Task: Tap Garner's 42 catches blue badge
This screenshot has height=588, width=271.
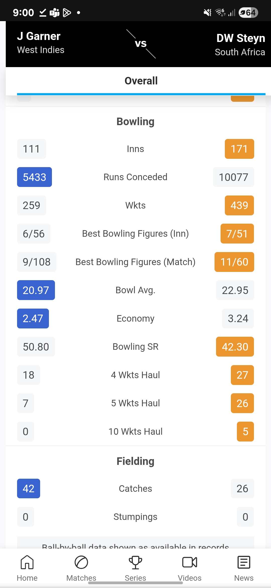Action: point(29,489)
